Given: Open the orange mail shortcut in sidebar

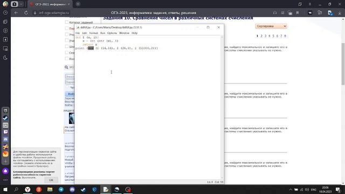Looking at the screenshot, I should [5, 154].
